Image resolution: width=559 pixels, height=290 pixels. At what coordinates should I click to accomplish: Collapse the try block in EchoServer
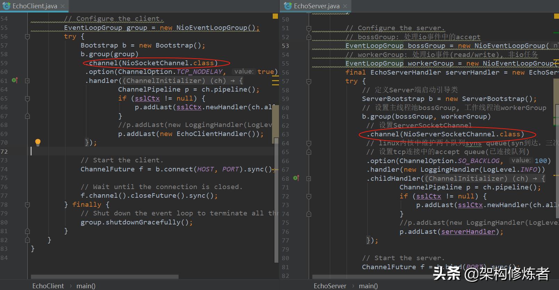[x=309, y=81]
